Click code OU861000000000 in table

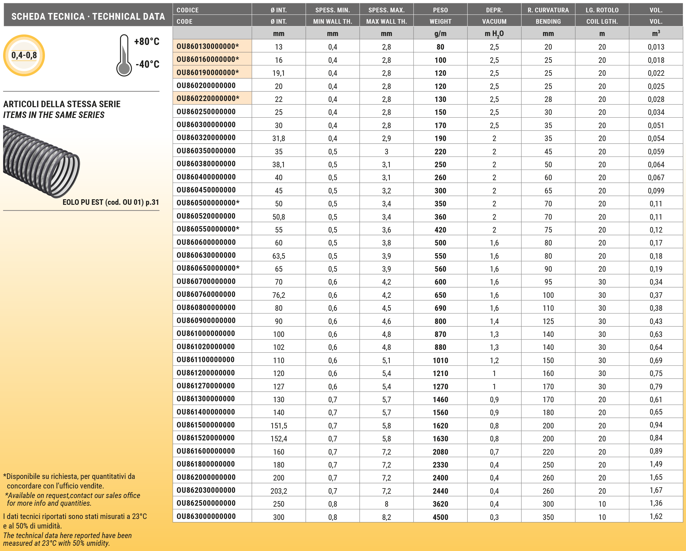click(206, 334)
